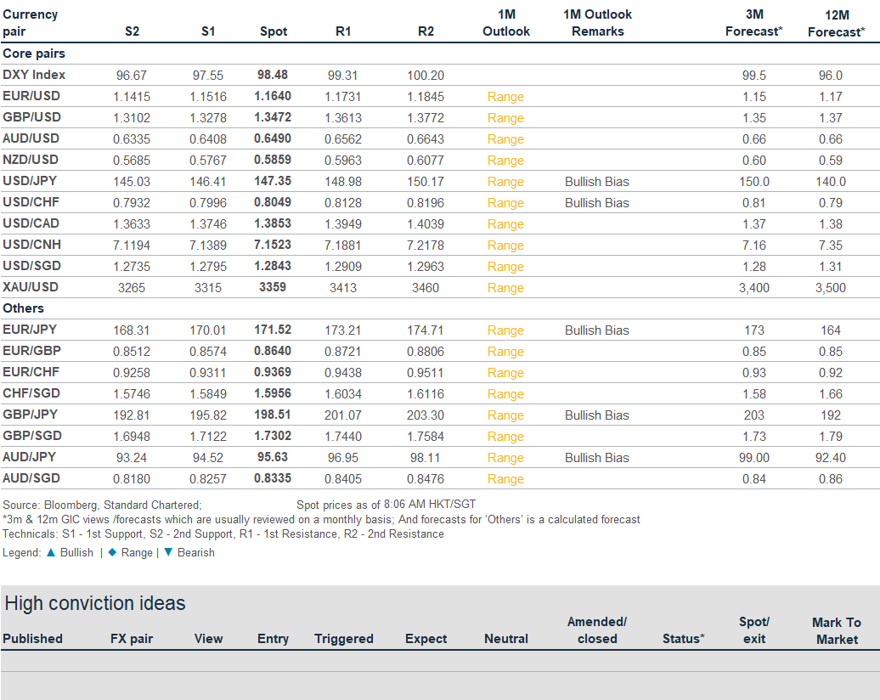Select the USD/CNH currency pair label

[x=32, y=245]
